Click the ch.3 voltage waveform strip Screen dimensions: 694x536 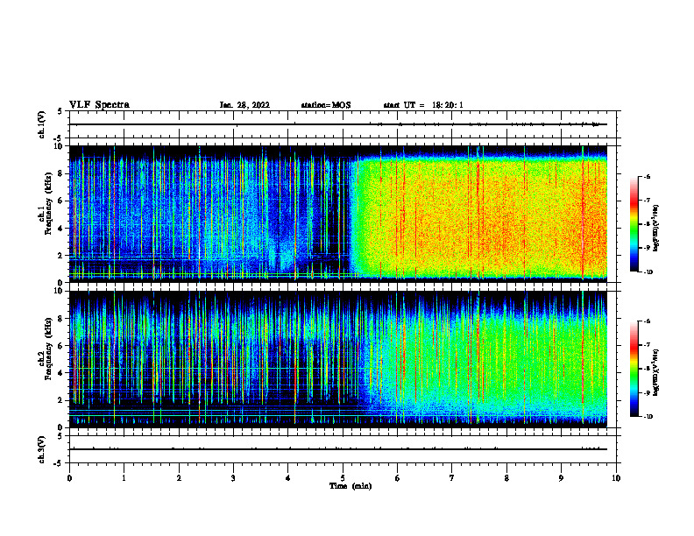pyautogui.click(x=343, y=449)
